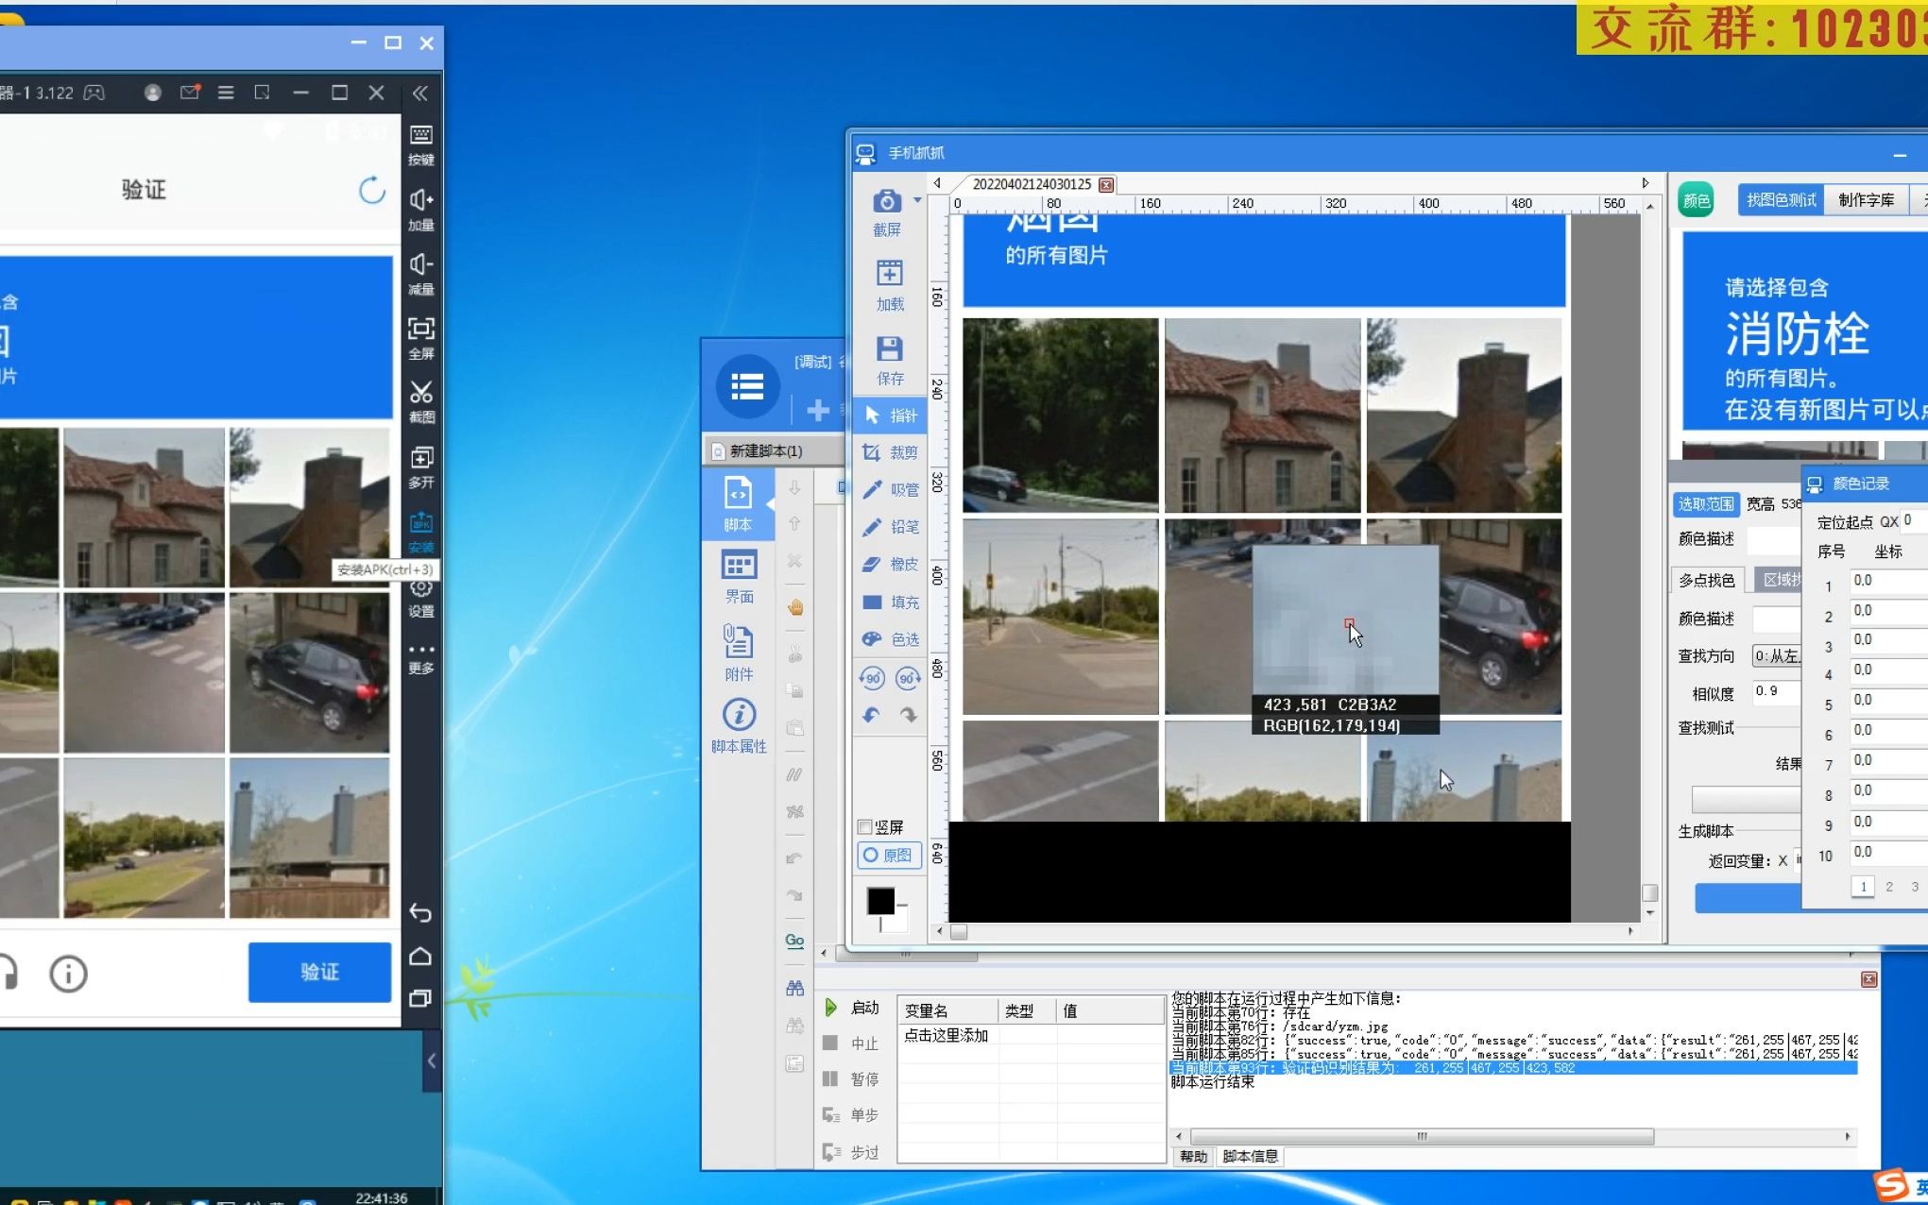Open 脚本属性 script properties
The height and width of the screenshot is (1205, 1928).
[739, 725]
